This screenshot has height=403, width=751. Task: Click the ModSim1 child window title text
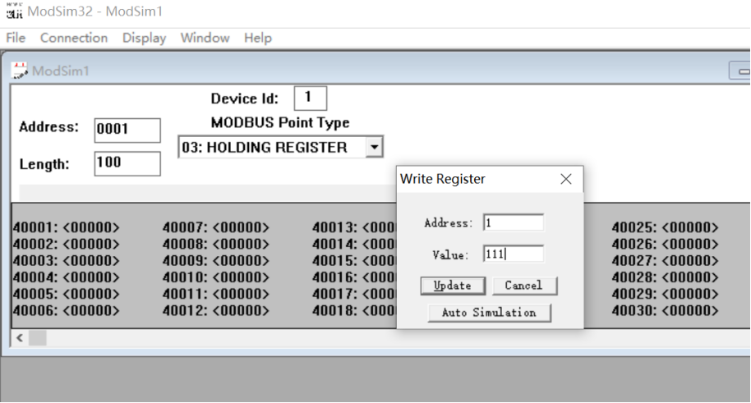60,71
